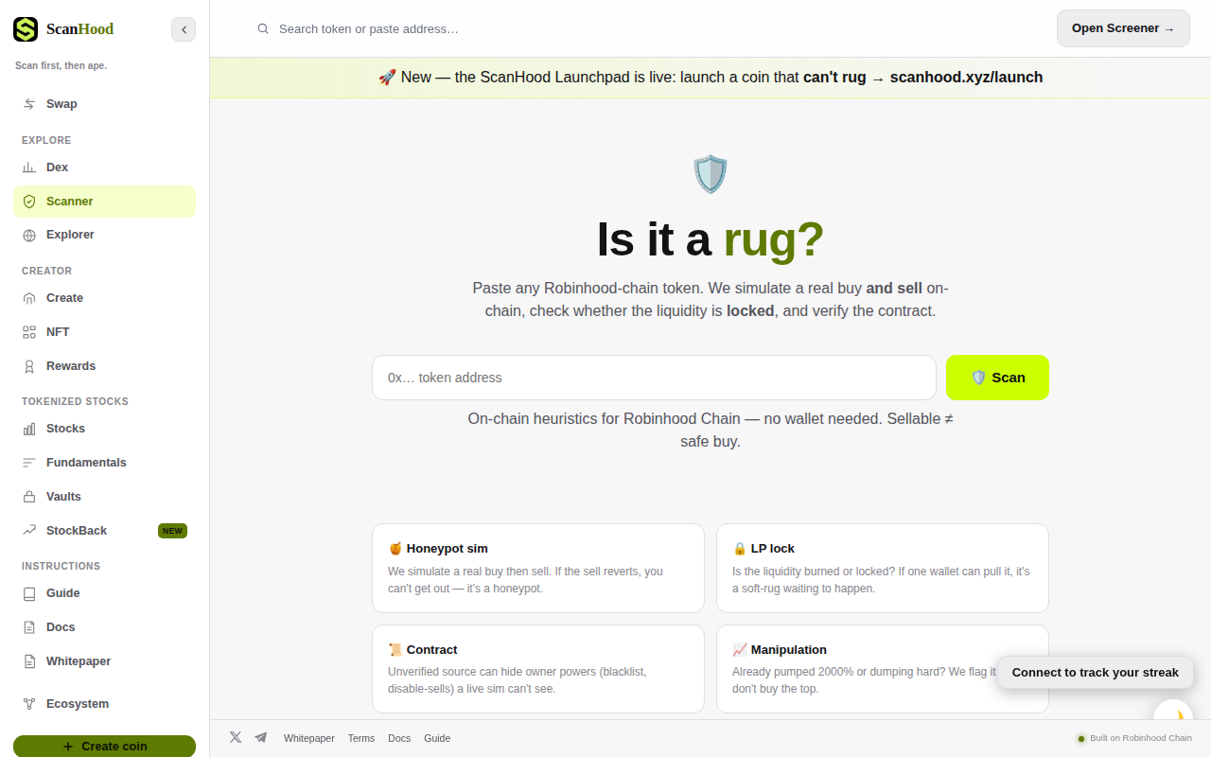Click the Open Screener button
The image size is (1211, 757).
[x=1123, y=28]
